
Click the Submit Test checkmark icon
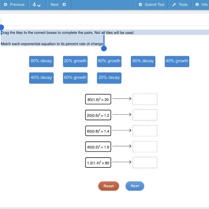click(x=140, y=5)
